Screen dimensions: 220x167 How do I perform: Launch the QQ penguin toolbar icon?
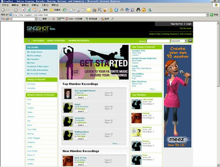click(138, 10)
